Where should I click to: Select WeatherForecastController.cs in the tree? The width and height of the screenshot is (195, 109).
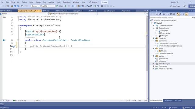click(x=171, y=46)
